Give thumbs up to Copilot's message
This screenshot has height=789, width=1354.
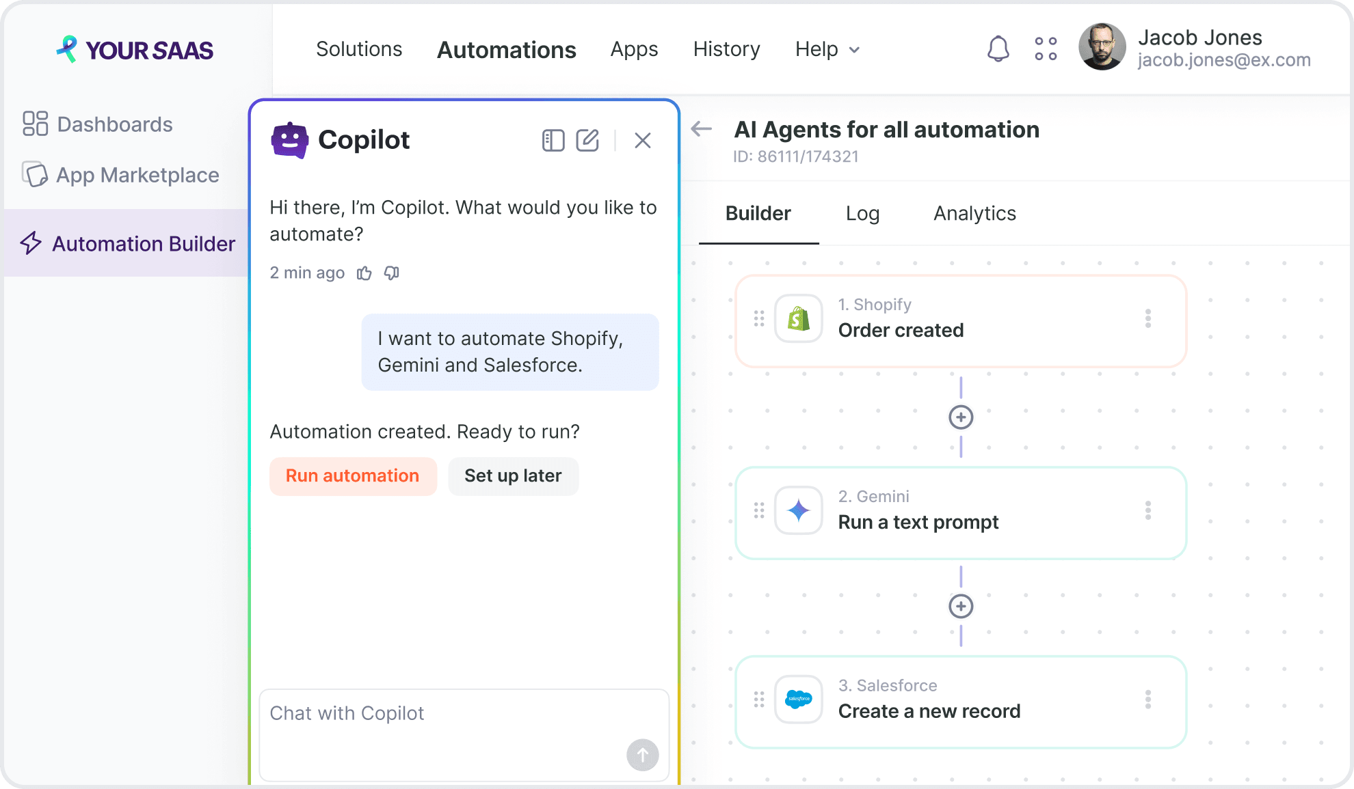point(364,273)
